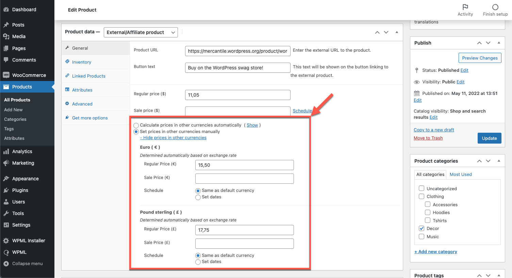512x278 pixels.
Task: Check the Clothing category box
Action: [422, 196]
